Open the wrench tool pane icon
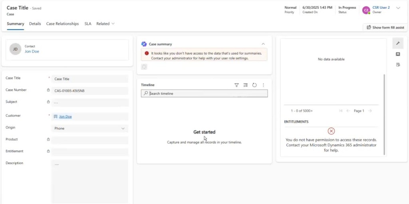The image size is (409, 204). point(398,43)
